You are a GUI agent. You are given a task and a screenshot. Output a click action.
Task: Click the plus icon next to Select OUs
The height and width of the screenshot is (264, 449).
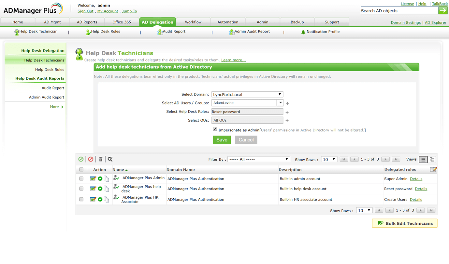(x=287, y=121)
